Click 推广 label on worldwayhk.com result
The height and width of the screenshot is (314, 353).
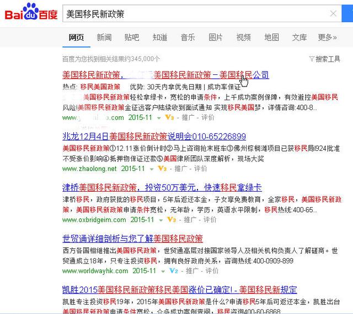pyautogui.click(x=192, y=270)
